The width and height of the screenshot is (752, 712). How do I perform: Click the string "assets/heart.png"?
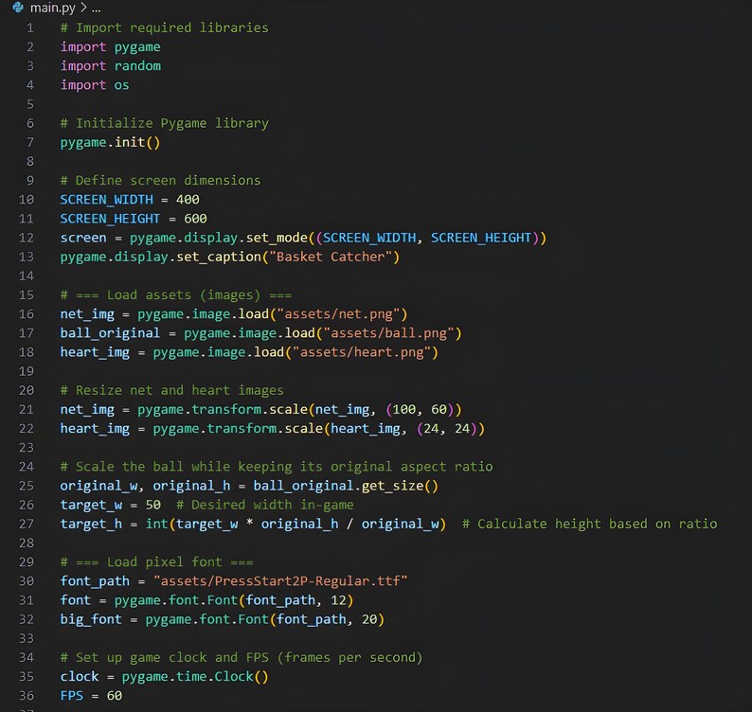pyautogui.click(x=362, y=352)
